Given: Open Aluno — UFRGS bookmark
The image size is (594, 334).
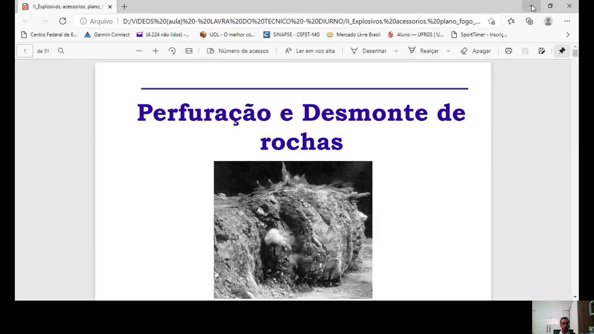Looking at the screenshot, I should coord(415,35).
